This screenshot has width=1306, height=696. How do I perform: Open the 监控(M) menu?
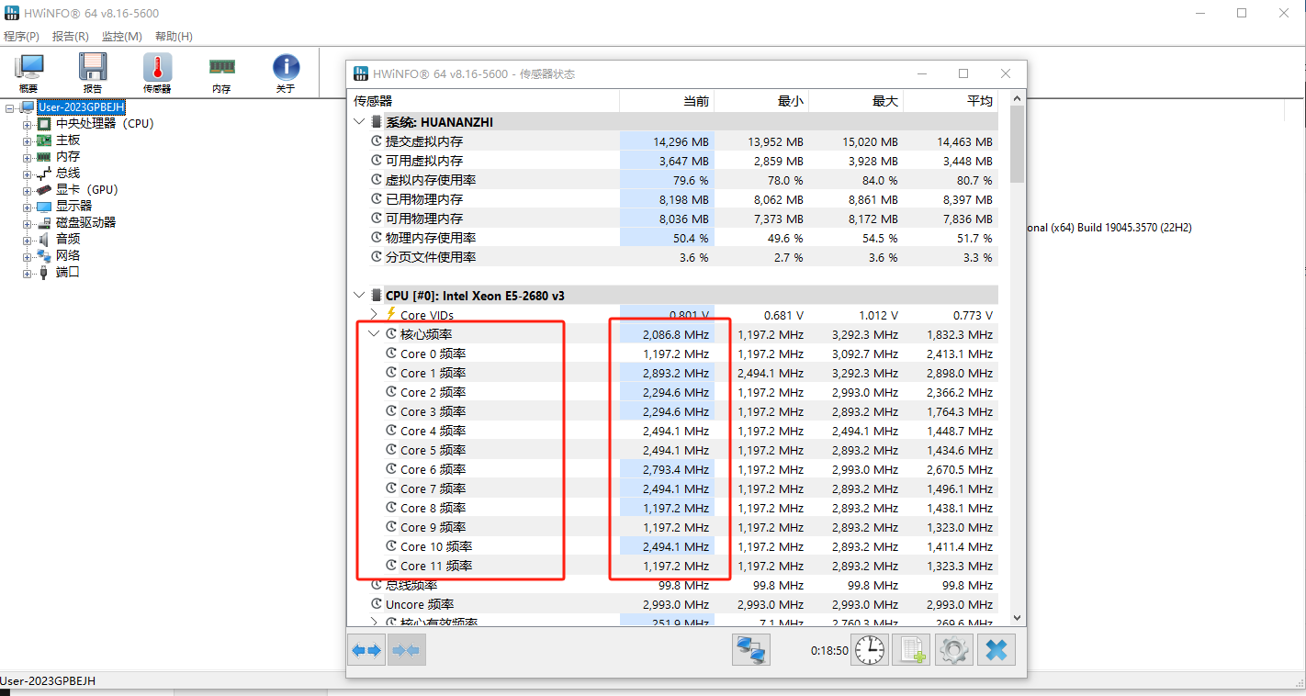(x=121, y=37)
